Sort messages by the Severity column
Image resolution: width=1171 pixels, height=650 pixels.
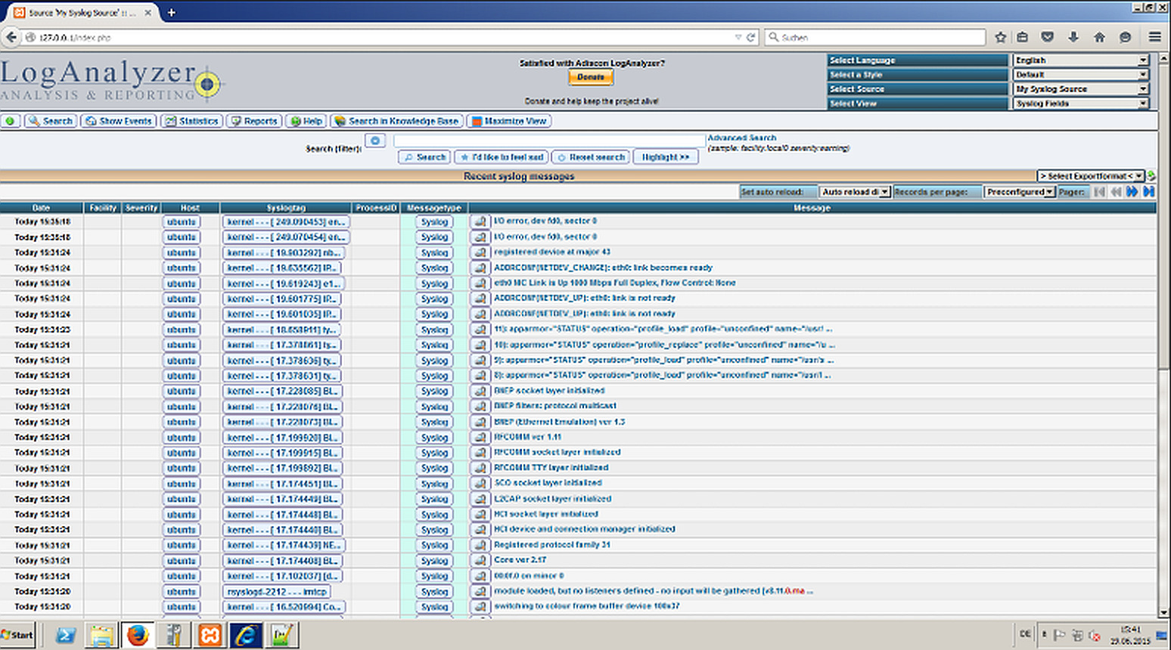141,208
